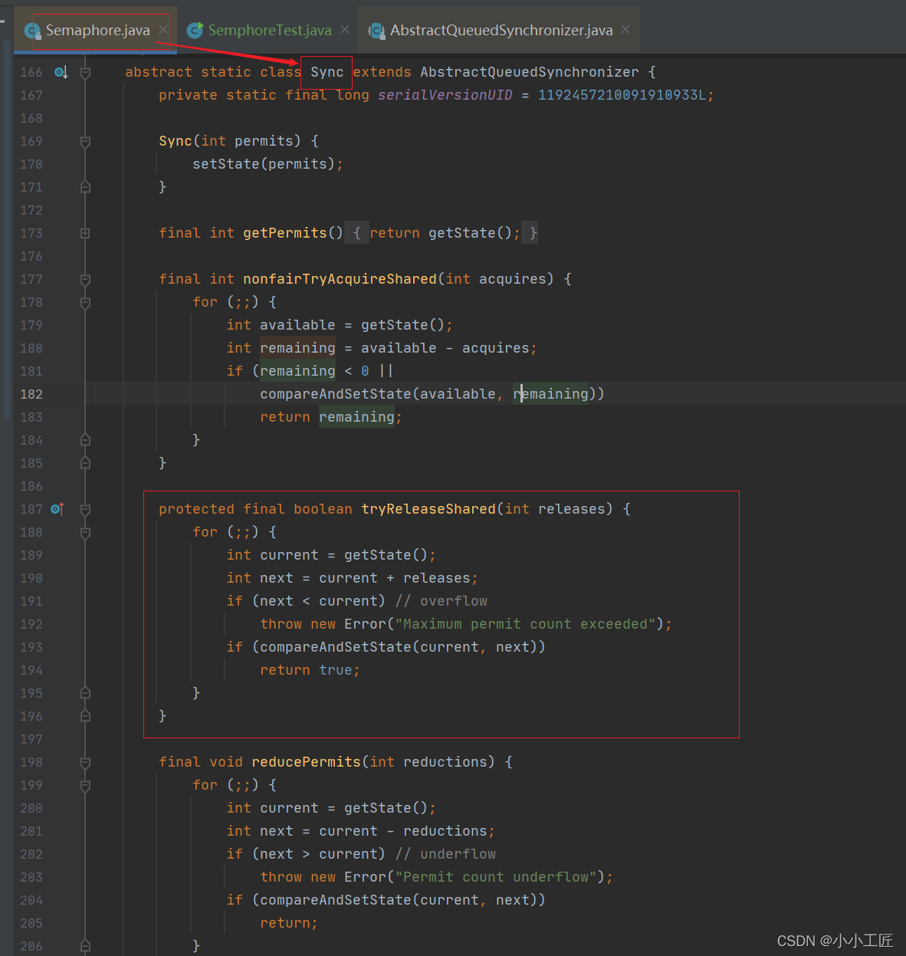The height and width of the screenshot is (956, 906).
Task: Collapse the Sync class at line 166
Action: (x=86, y=72)
